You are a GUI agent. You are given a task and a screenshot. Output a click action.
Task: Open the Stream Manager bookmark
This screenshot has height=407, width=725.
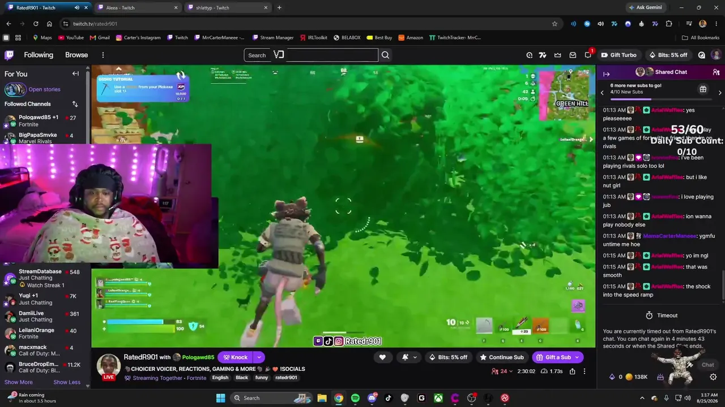click(272, 38)
